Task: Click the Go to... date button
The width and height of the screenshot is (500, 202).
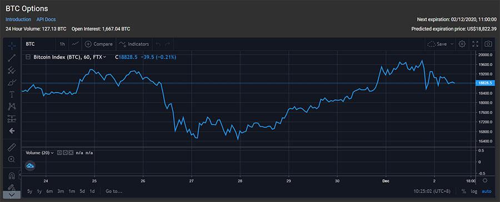Action: [x=114, y=191]
